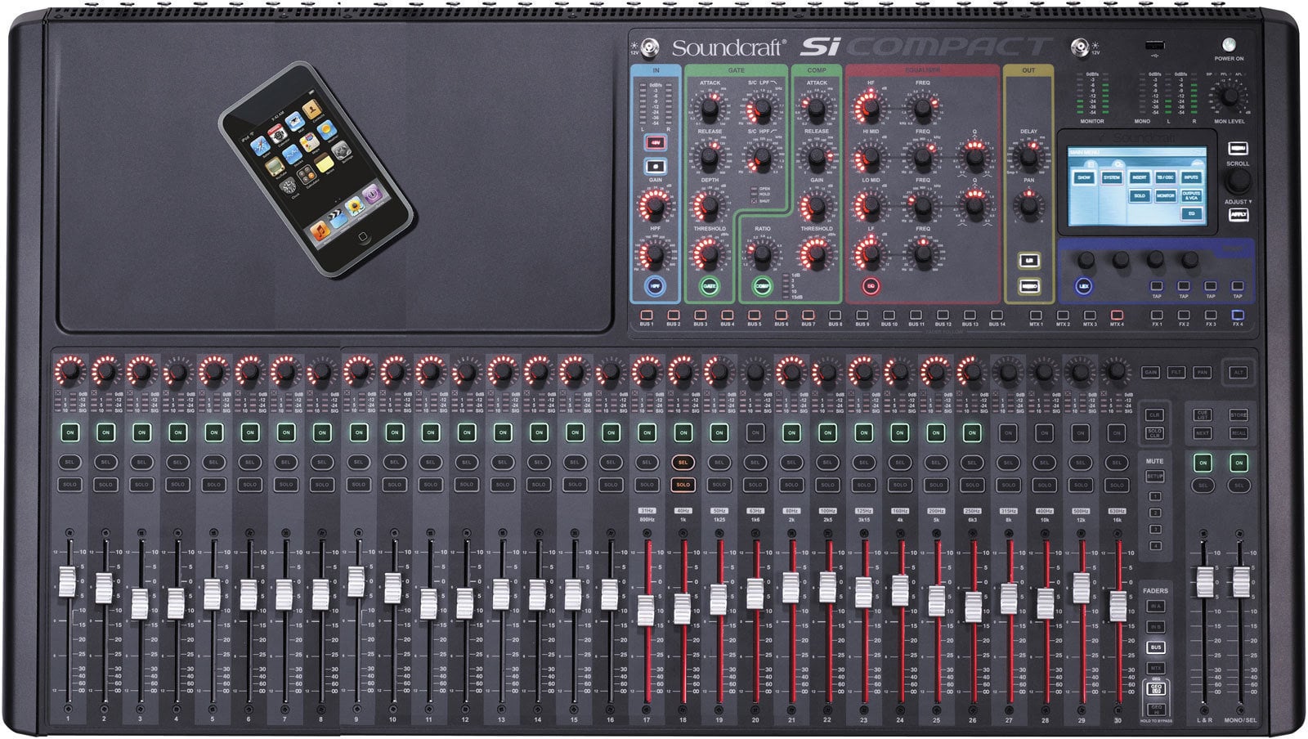This screenshot has height=739, width=1308.
Task: Engage the green GATE button in the gate section
Action: pos(709,286)
